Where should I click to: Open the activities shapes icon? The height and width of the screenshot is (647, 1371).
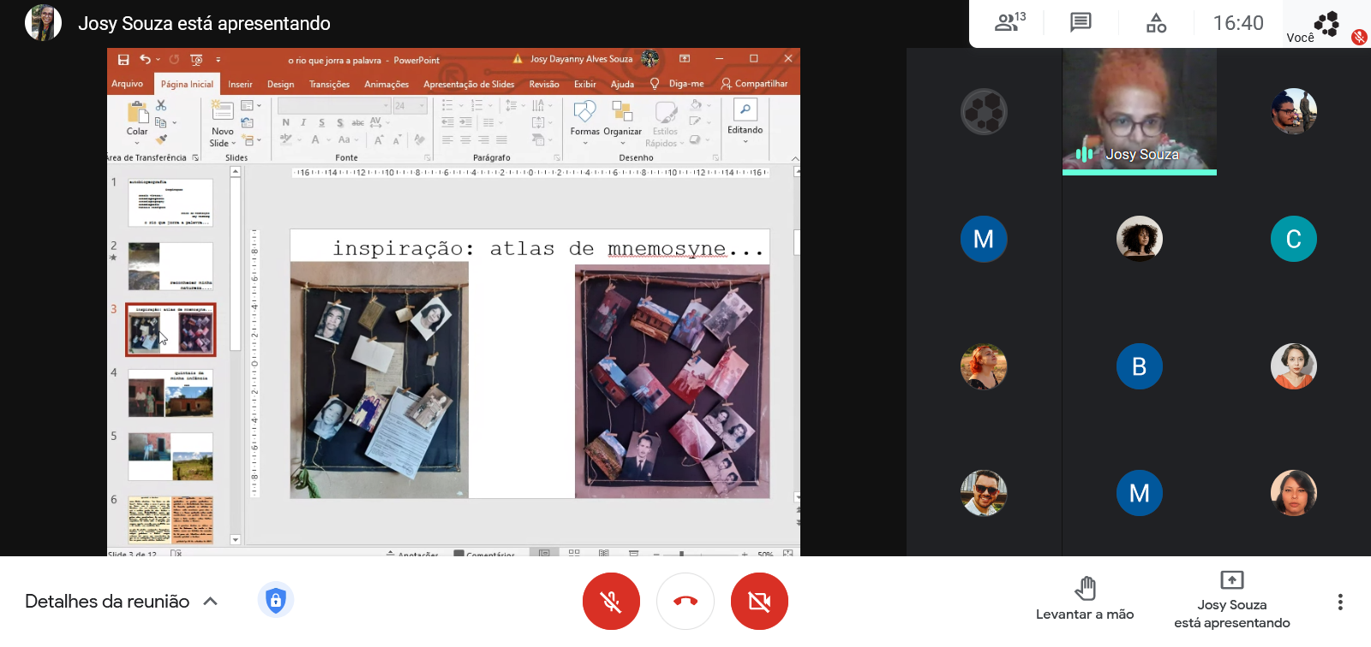coord(1156,23)
